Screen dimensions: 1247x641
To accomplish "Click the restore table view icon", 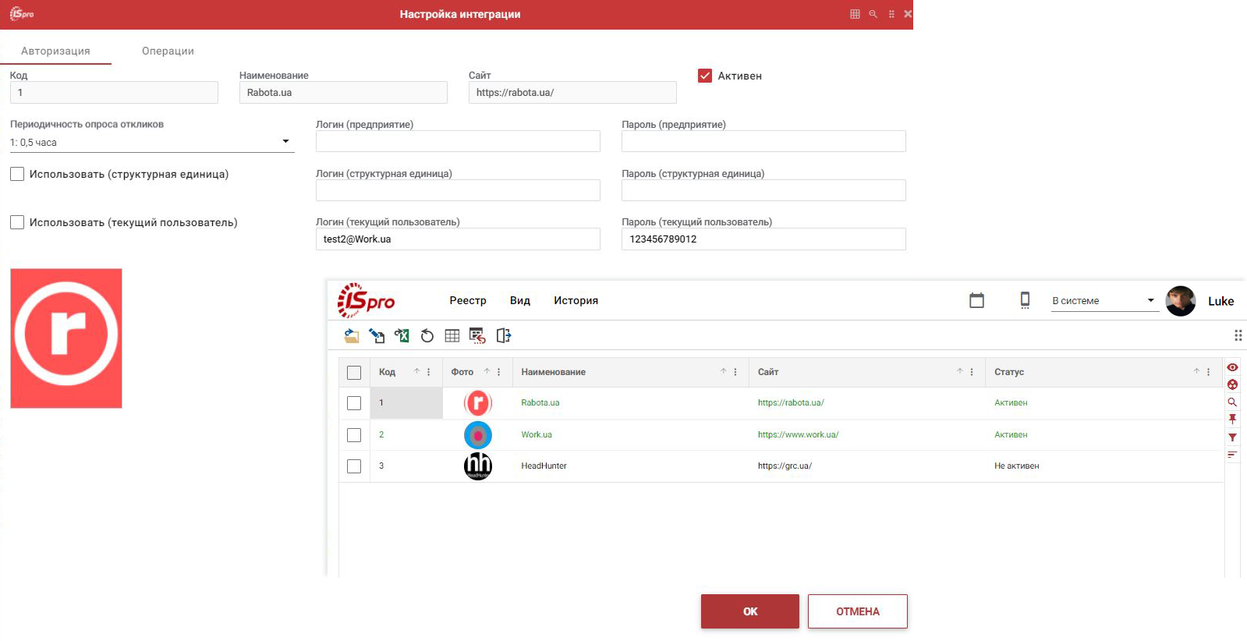I will (477, 336).
